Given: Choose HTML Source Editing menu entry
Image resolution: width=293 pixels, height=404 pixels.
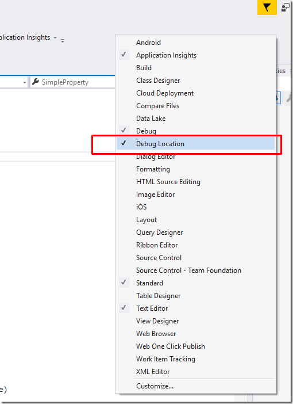Looking at the screenshot, I should [x=195, y=182].
